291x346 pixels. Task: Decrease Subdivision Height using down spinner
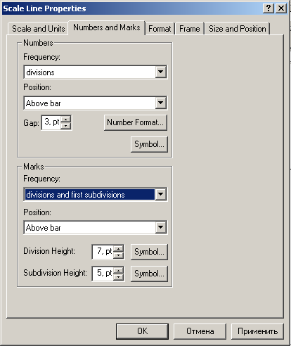click(x=119, y=277)
